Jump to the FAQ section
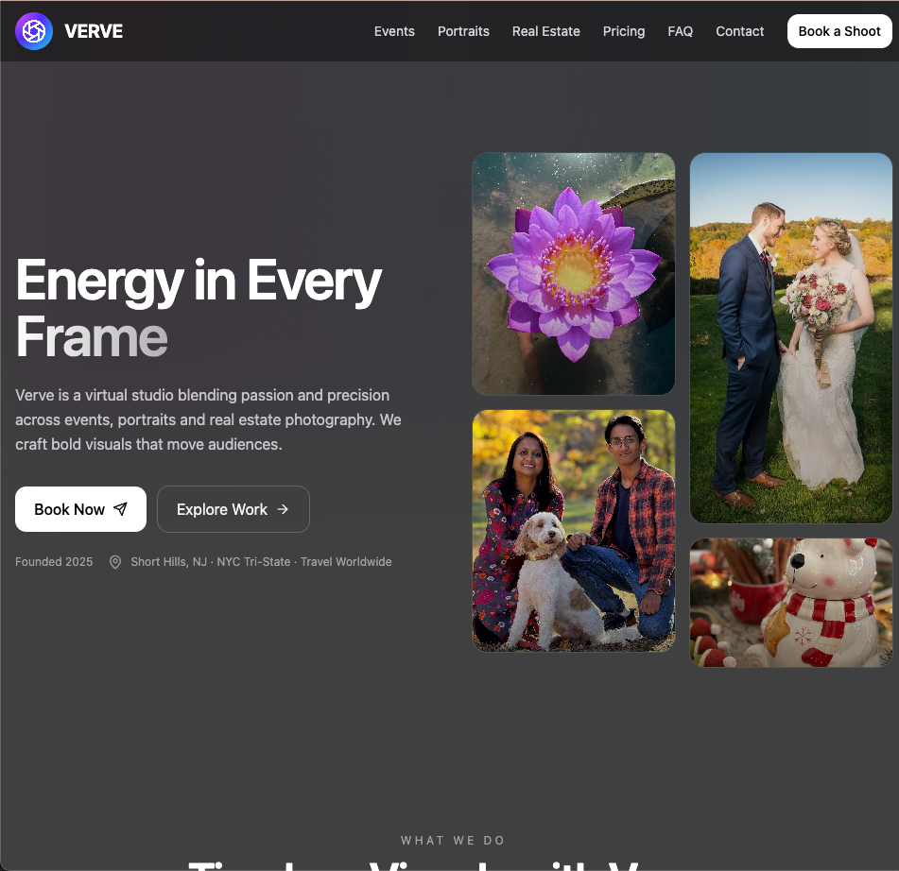 click(x=680, y=31)
